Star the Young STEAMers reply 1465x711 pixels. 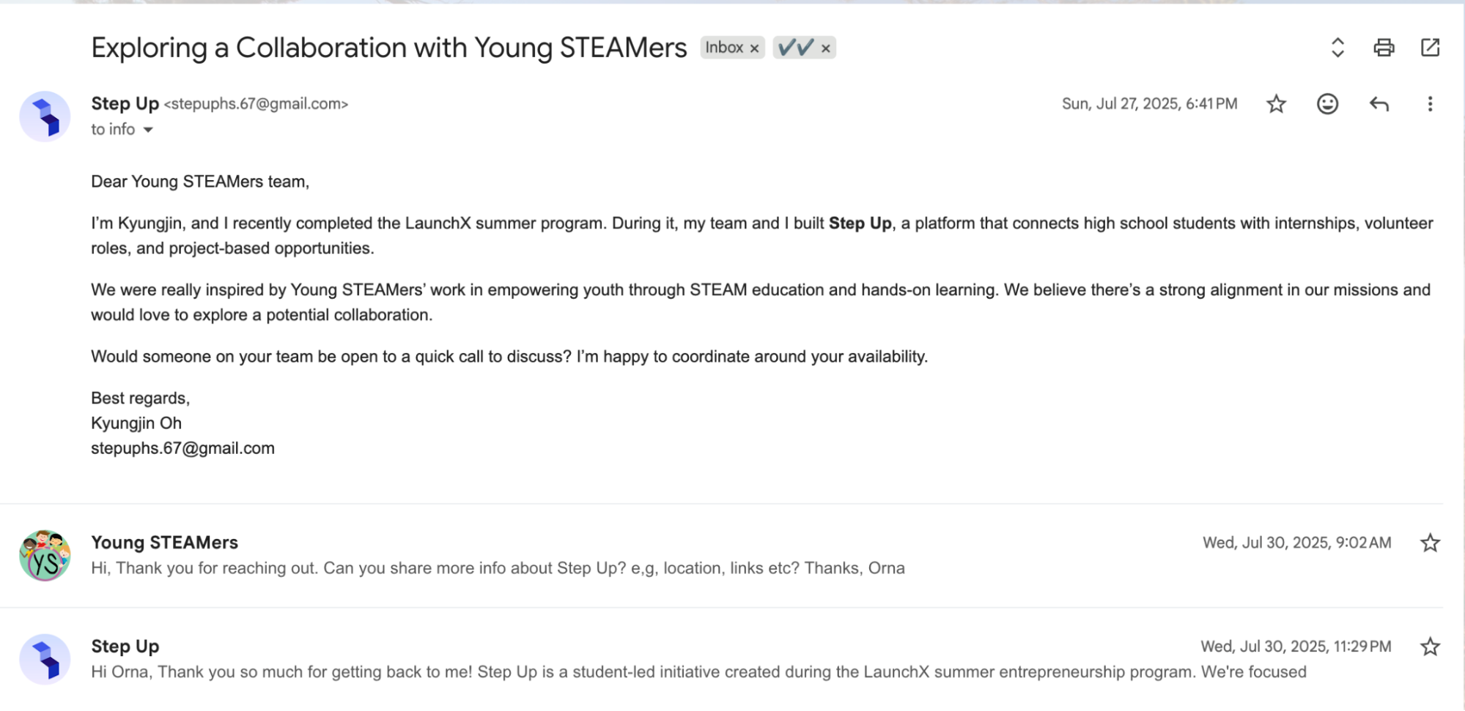(1430, 543)
